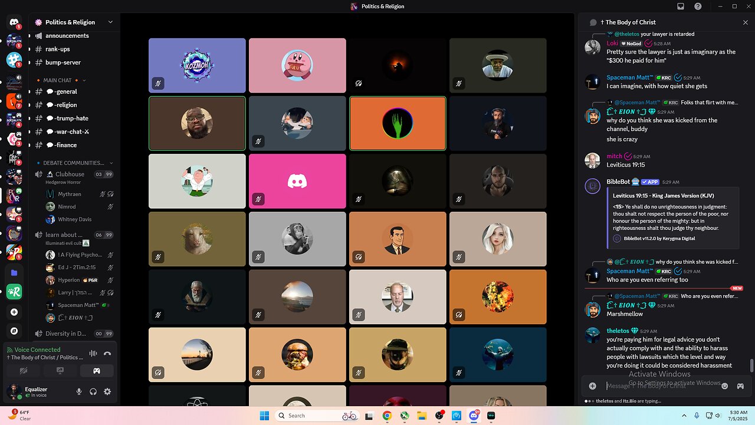Join the Diversity in D... voice channel

click(74, 334)
